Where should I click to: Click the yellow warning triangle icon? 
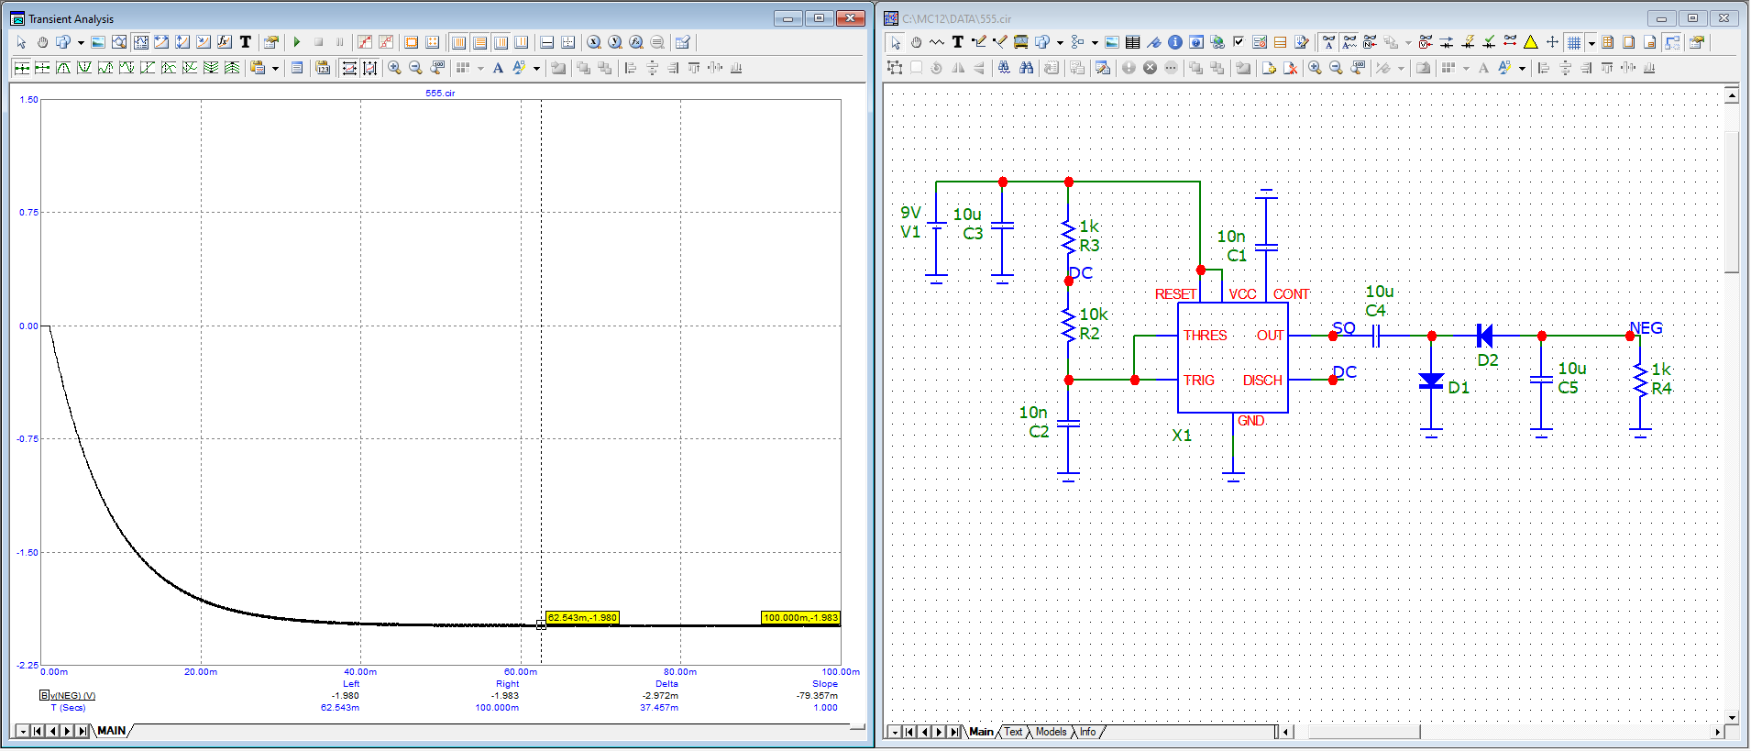coord(1531,42)
